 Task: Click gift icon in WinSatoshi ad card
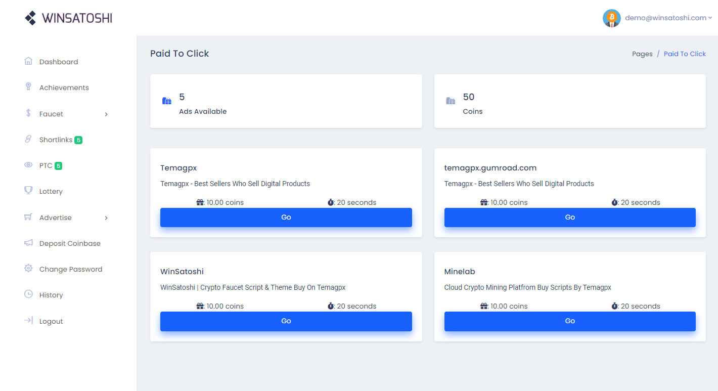pos(200,306)
